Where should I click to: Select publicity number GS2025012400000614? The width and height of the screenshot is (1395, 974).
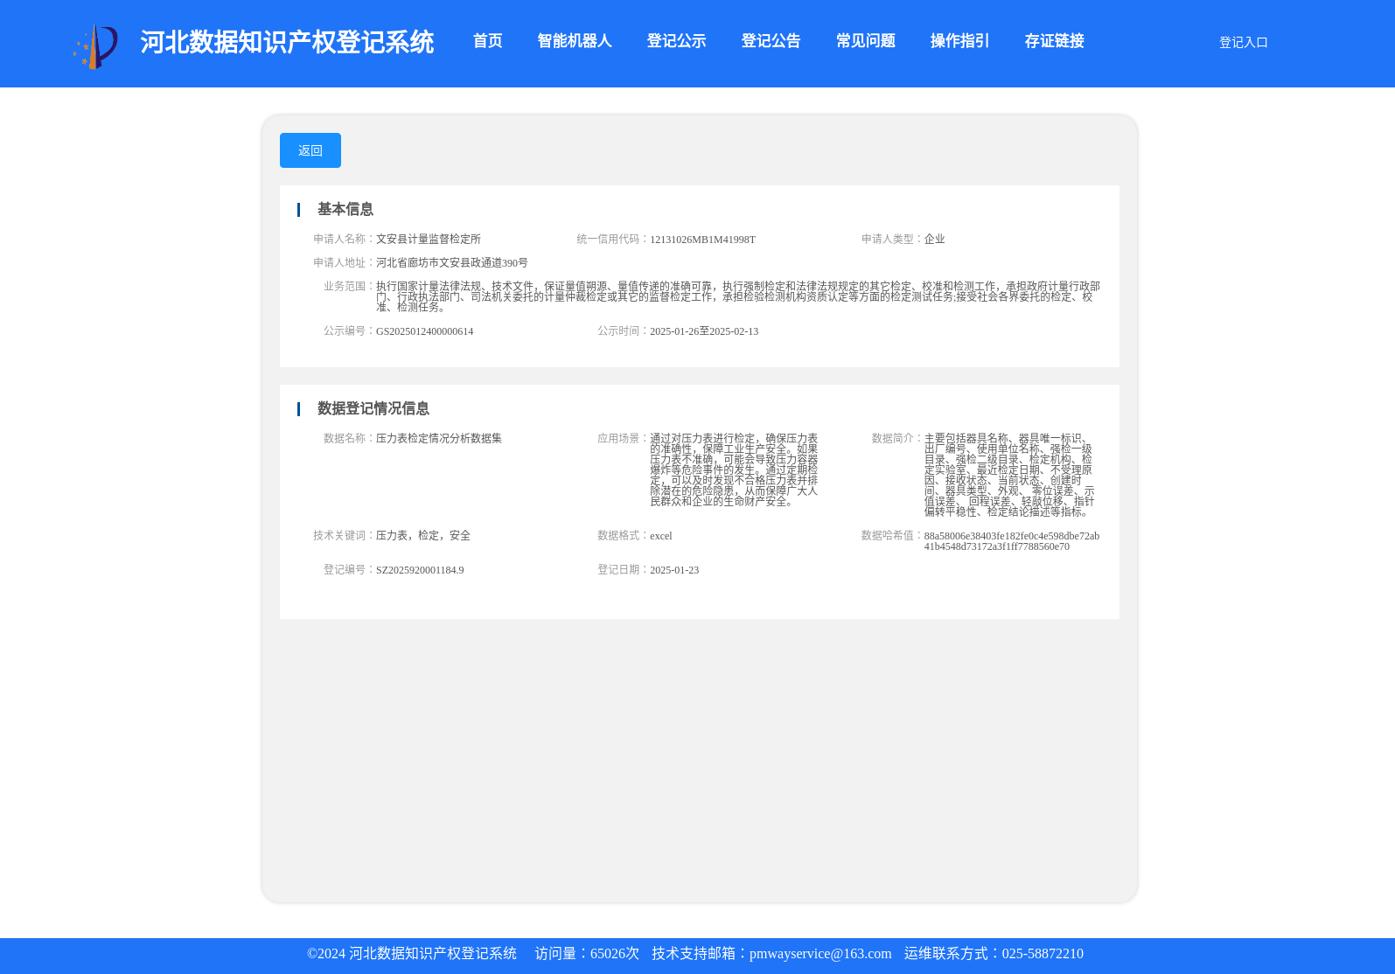pyautogui.click(x=424, y=331)
